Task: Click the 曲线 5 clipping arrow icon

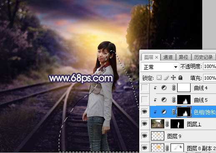Action: click(x=155, y=100)
